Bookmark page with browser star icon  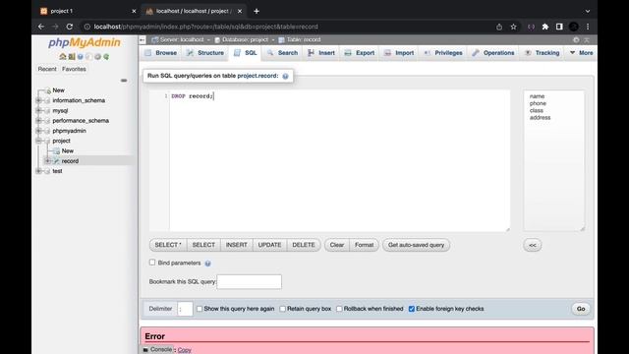[513, 27]
